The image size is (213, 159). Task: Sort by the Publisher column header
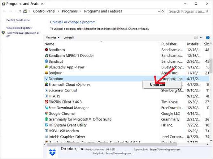point(173,44)
